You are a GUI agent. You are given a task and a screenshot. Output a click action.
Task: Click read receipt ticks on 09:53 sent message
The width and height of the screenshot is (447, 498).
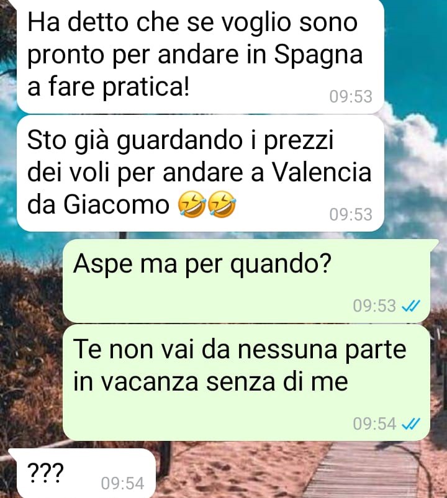pos(411,306)
